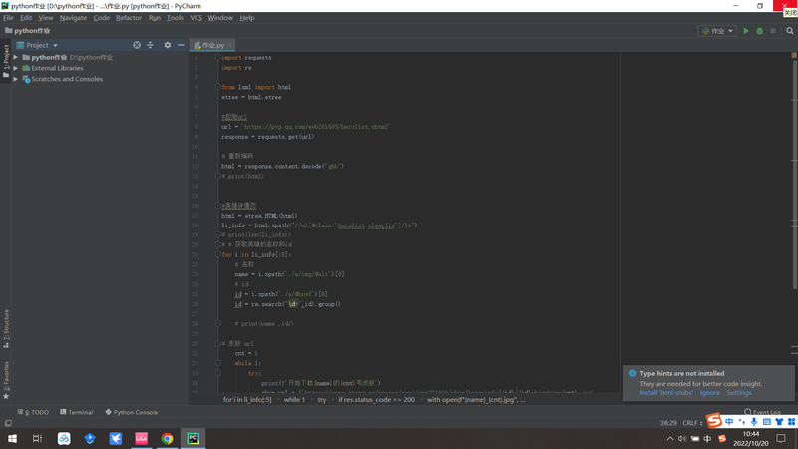
Task: Open the pink bilibili taskbar app
Action: tap(141, 439)
